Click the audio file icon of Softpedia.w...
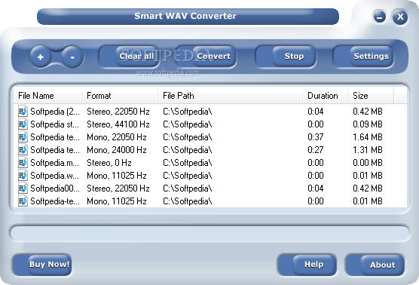This screenshot has width=419, height=285. pos(23,176)
